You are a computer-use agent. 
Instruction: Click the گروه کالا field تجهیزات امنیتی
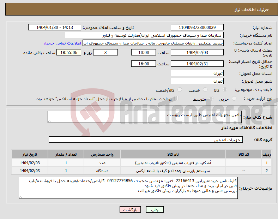click(x=146, y=140)
